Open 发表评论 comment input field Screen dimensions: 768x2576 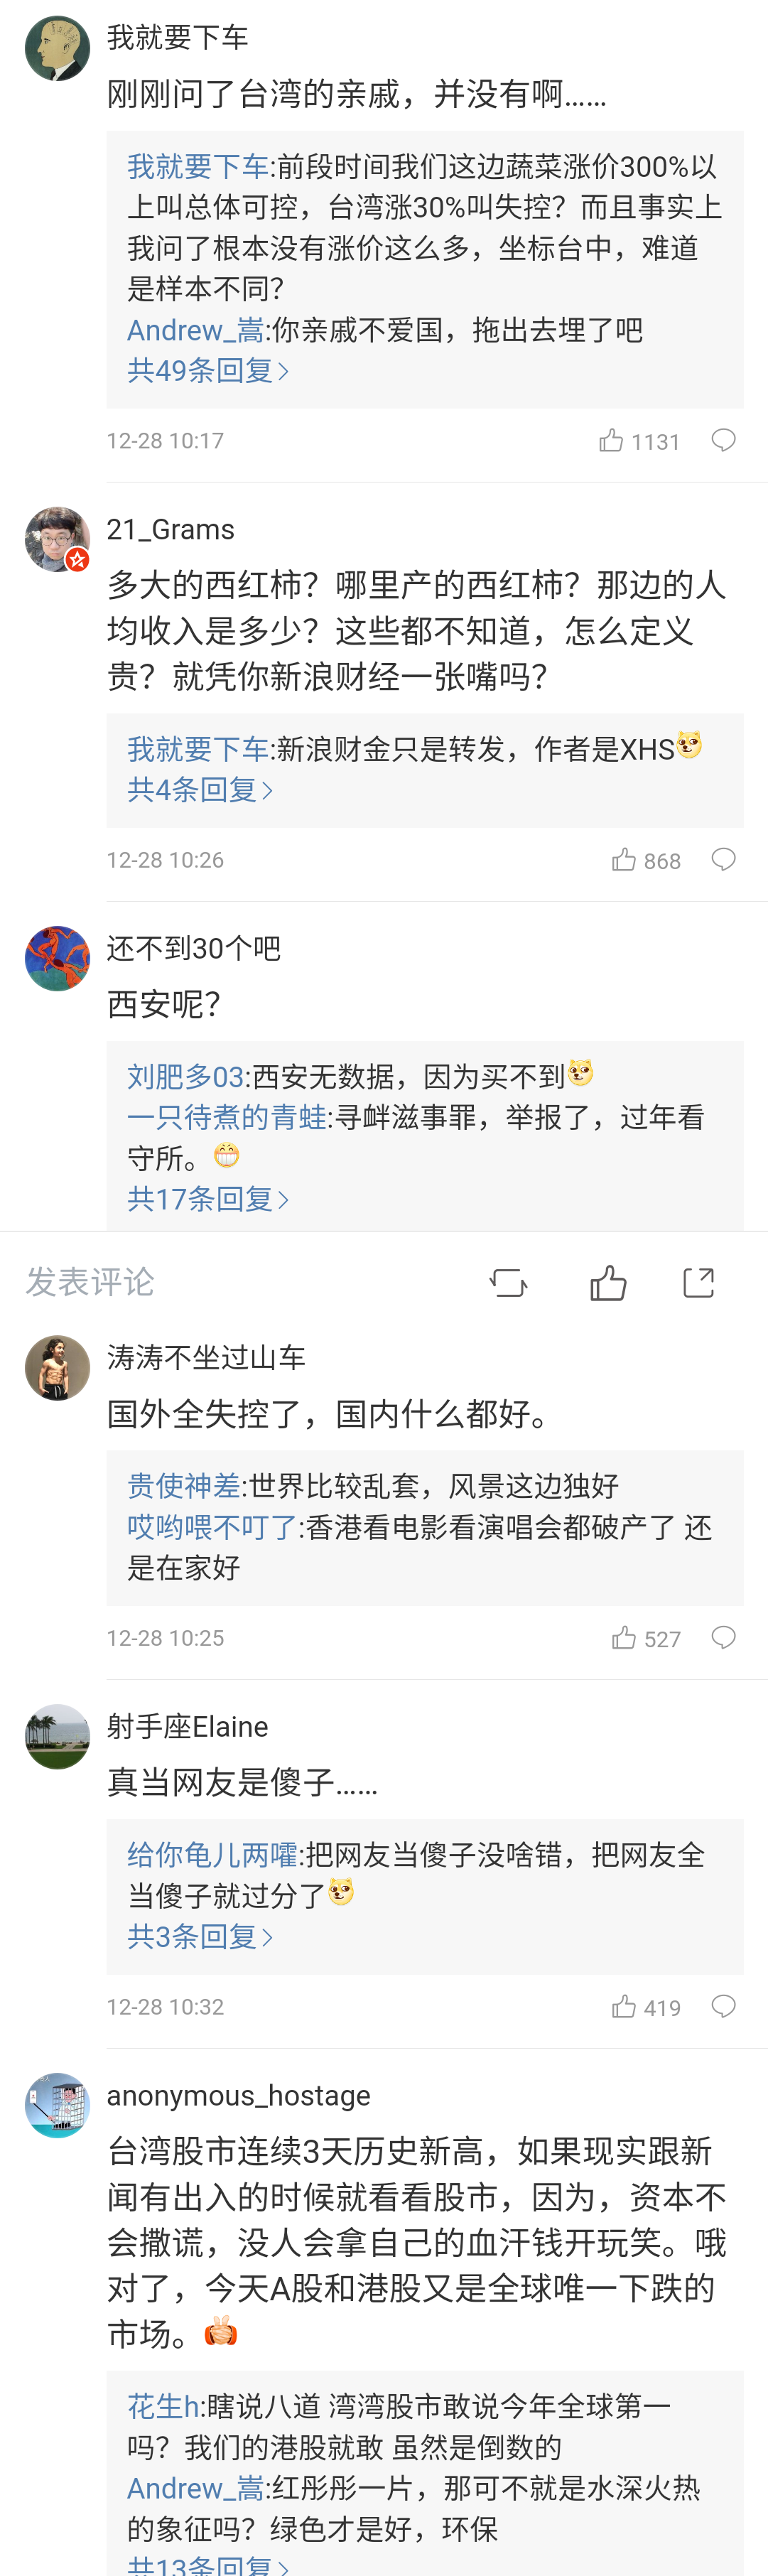[90, 1282]
